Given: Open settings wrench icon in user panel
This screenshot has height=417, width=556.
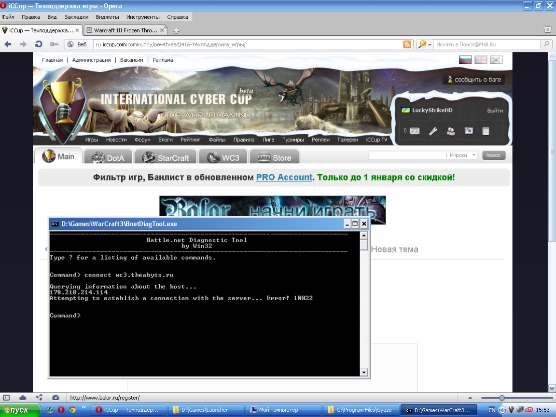Looking at the screenshot, I should coord(432,132).
